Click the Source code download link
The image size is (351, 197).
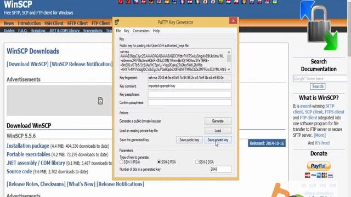[19, 171]
